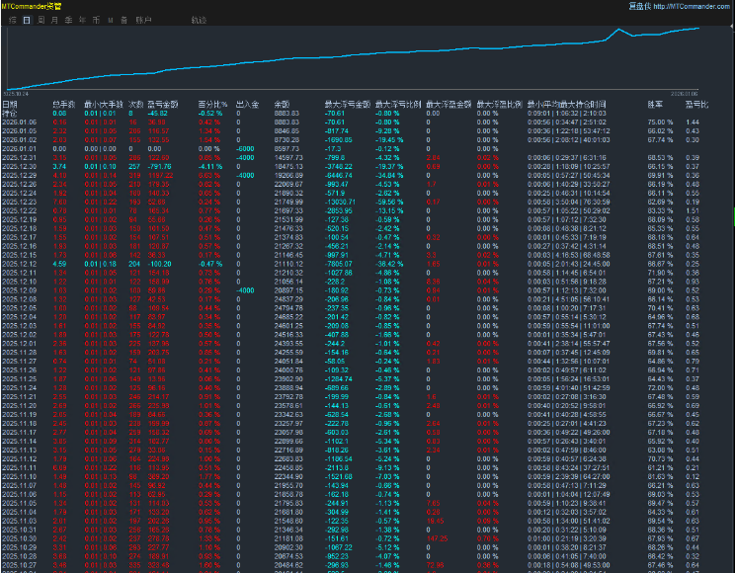This screenshot has width=735, height=573.
Task: Select the 日 daily period tab
Action: (x=27, y=20)
